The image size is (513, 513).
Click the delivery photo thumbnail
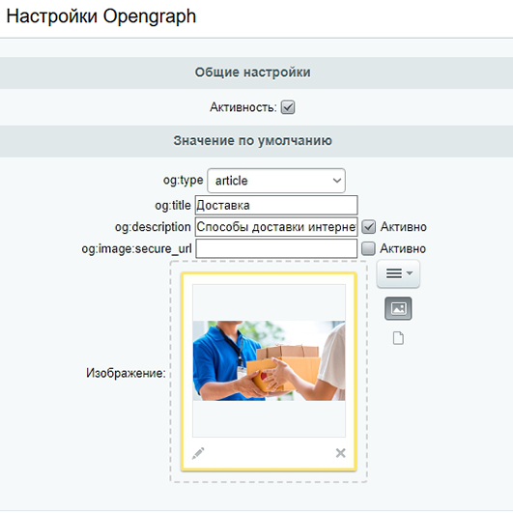[269, 360]
